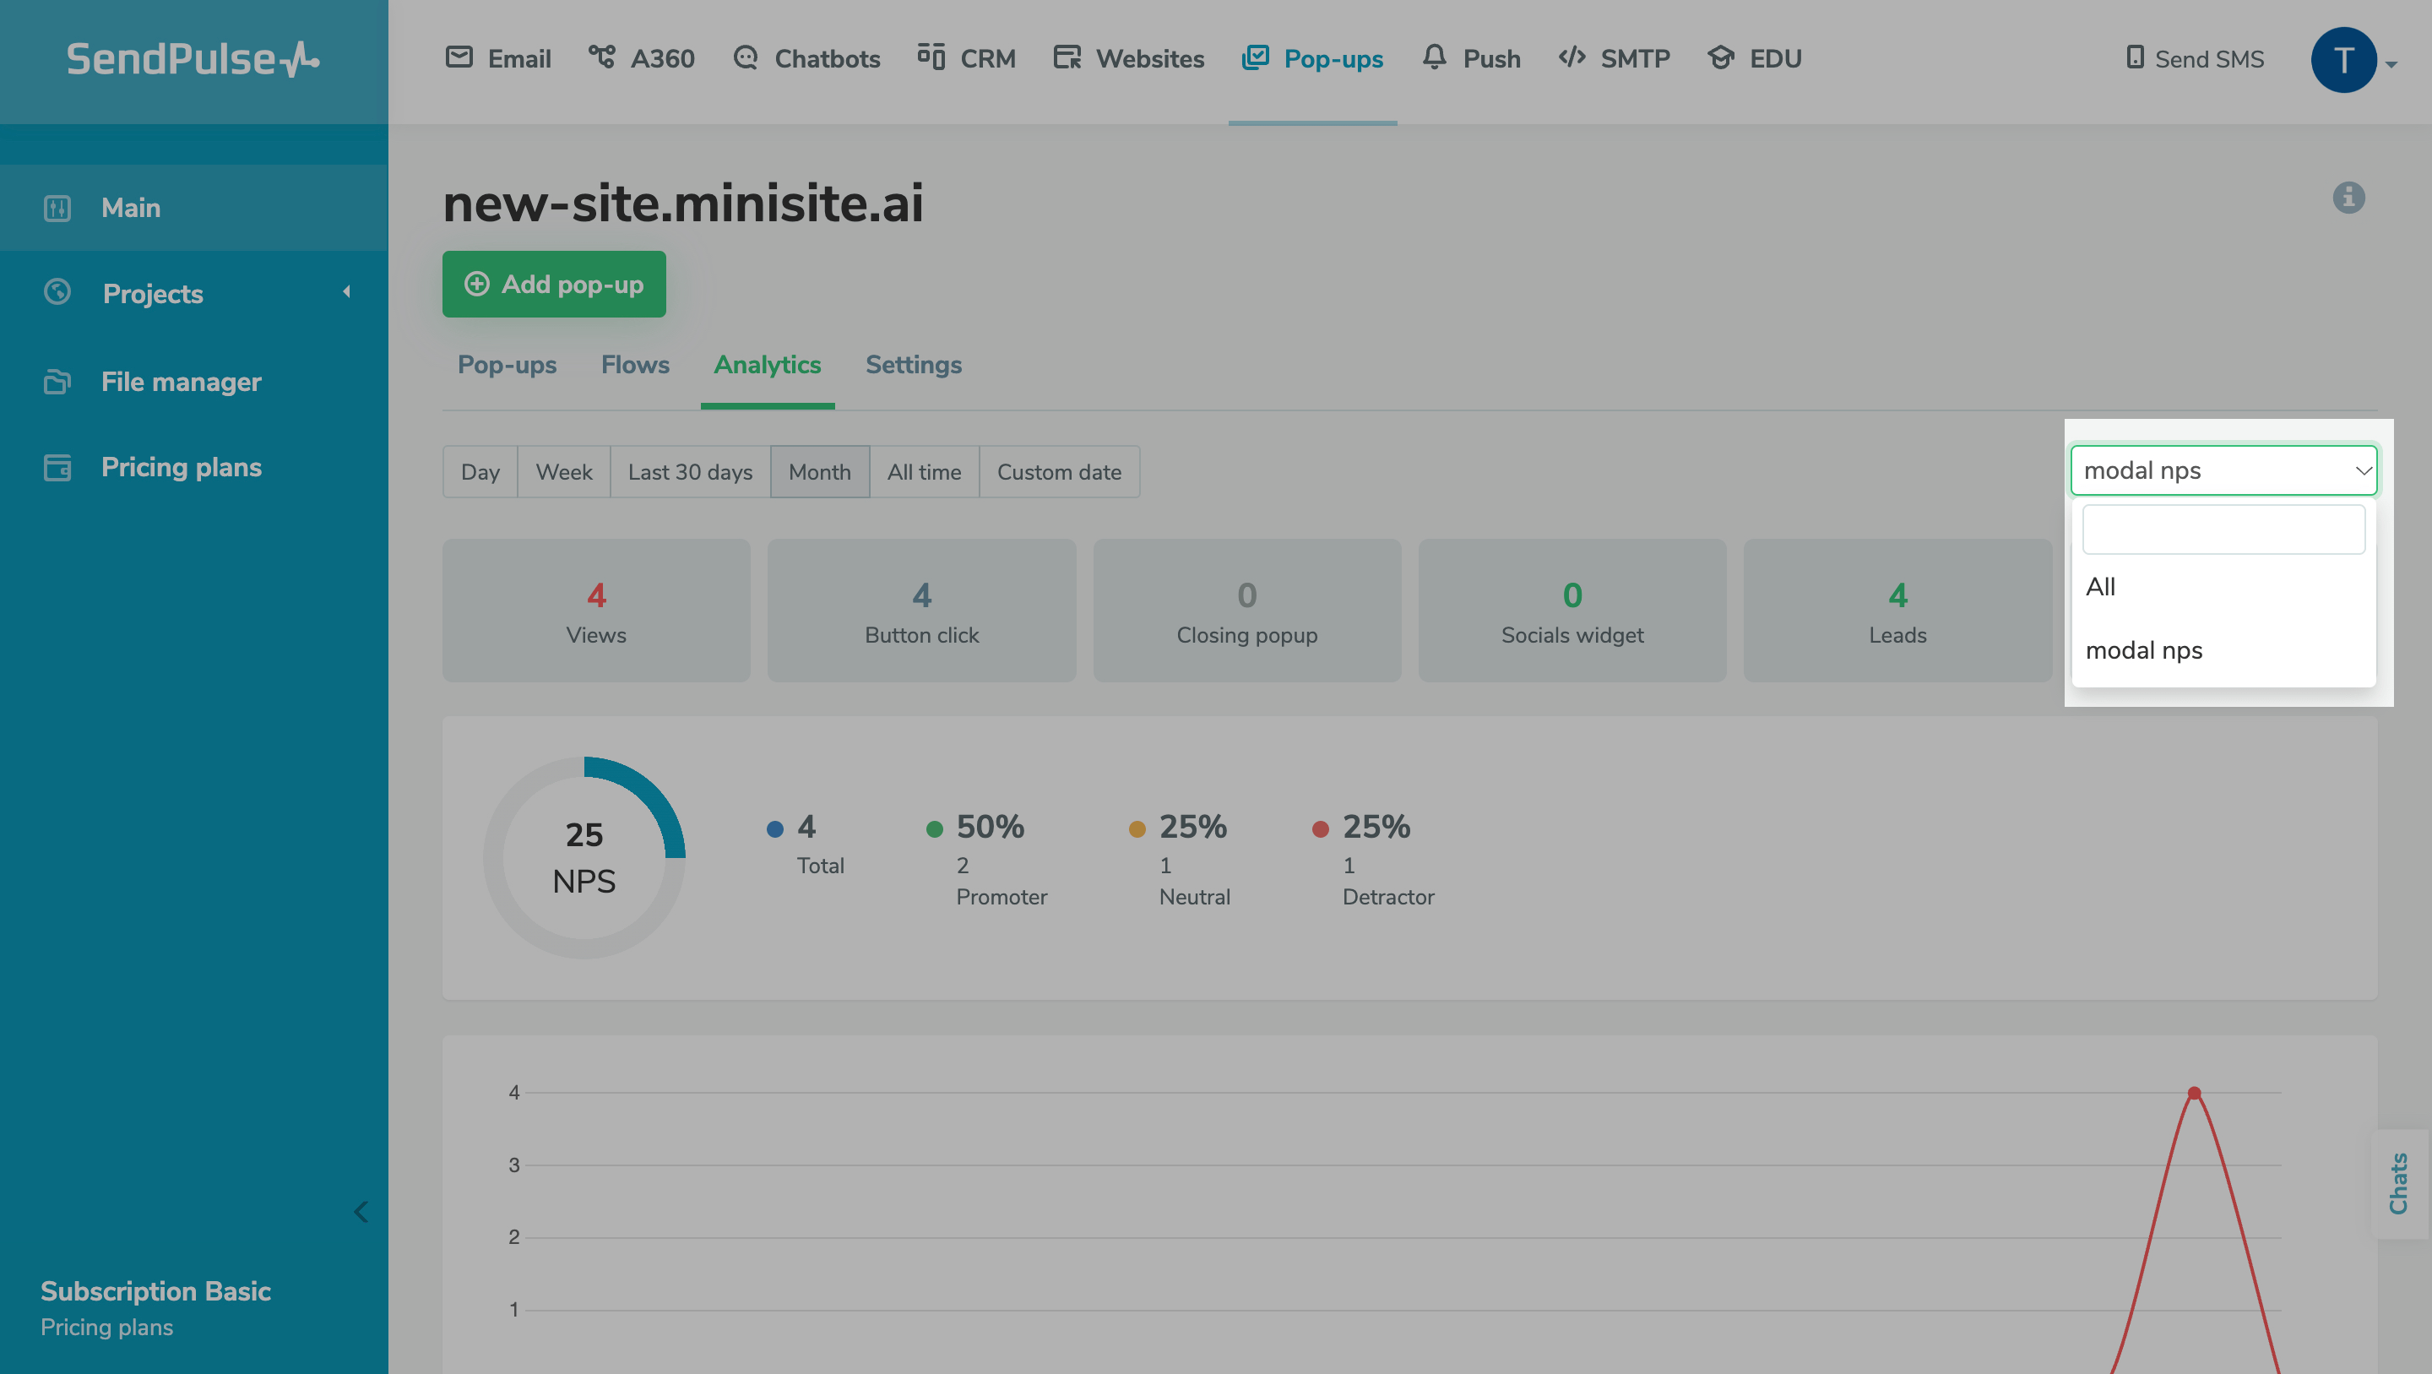The width and height of the screenshot is (2432, 1374).
Task: Open the user avatar account menu
Action: tap(2343, 59)
